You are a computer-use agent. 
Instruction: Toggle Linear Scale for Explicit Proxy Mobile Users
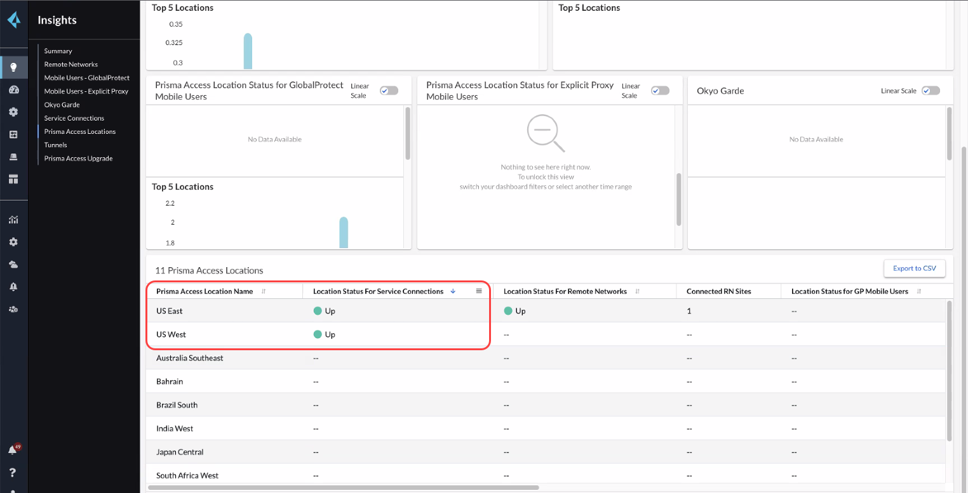click(659, 91)
